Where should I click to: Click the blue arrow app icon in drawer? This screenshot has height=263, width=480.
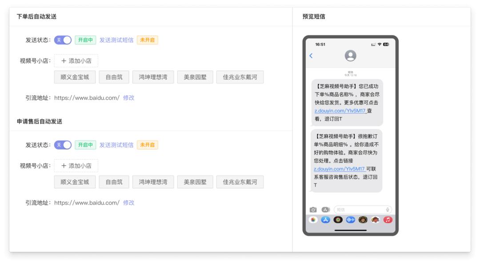(x=350, y=218)
